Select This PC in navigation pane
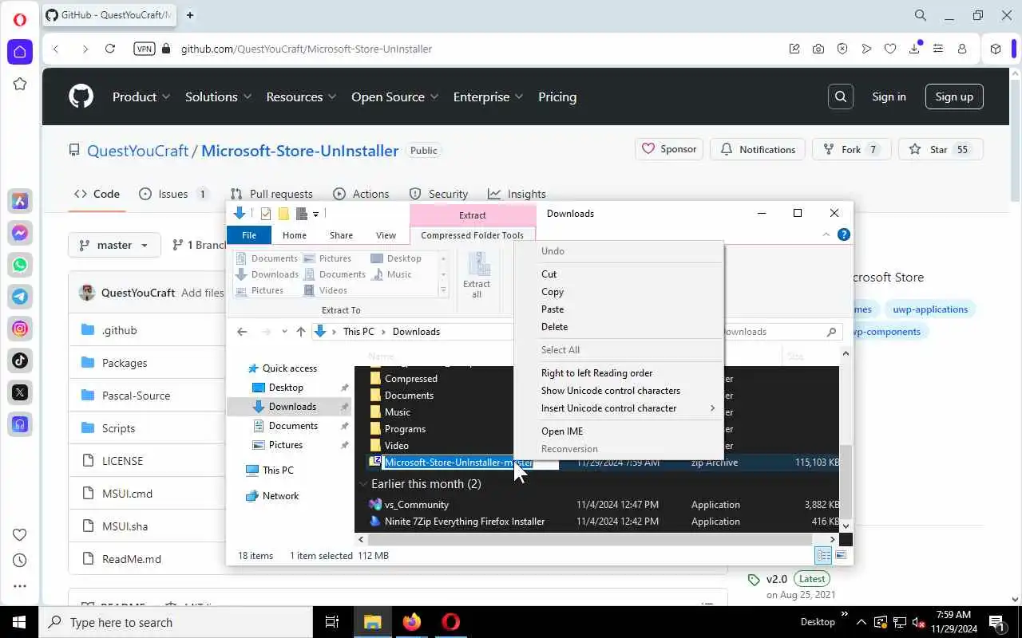1022x638 pixels. [x=278, y=471]
